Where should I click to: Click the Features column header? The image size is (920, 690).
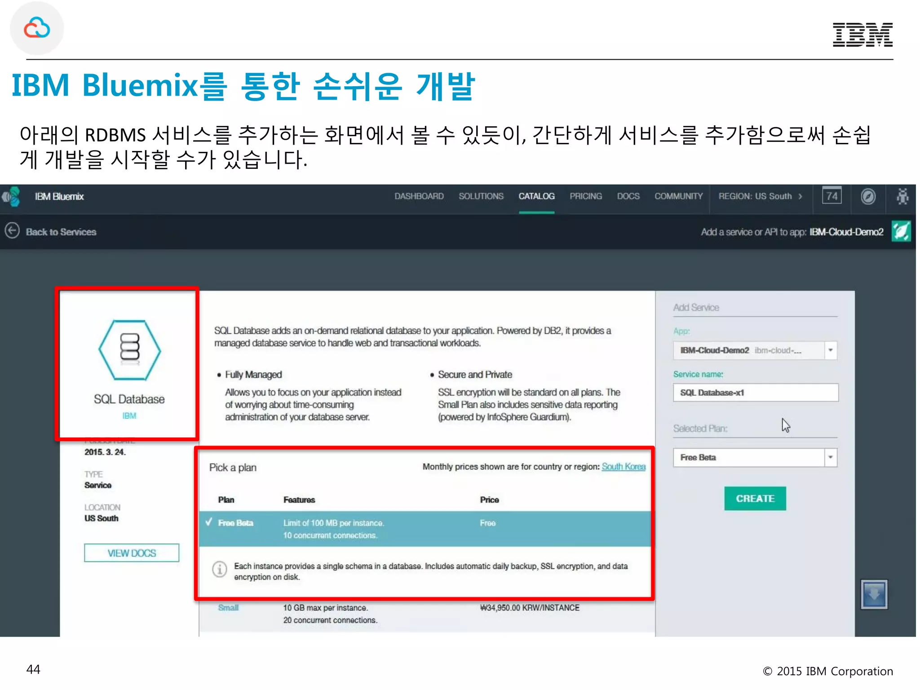click(299, 500)
